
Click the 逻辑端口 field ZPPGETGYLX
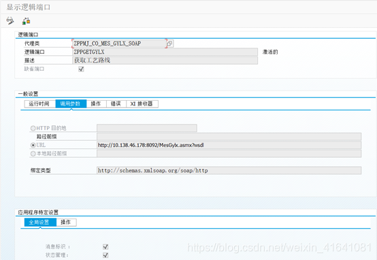click(165, 52)
